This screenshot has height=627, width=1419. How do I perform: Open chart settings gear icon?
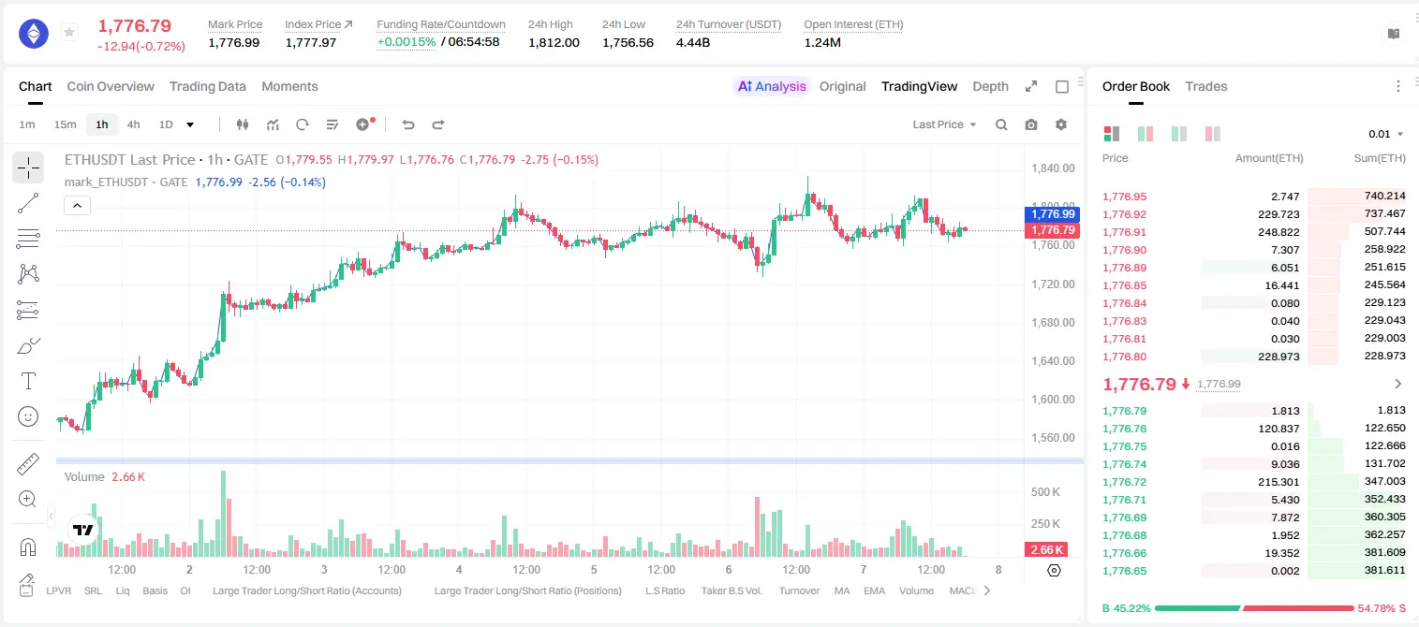pos(1061,124)
